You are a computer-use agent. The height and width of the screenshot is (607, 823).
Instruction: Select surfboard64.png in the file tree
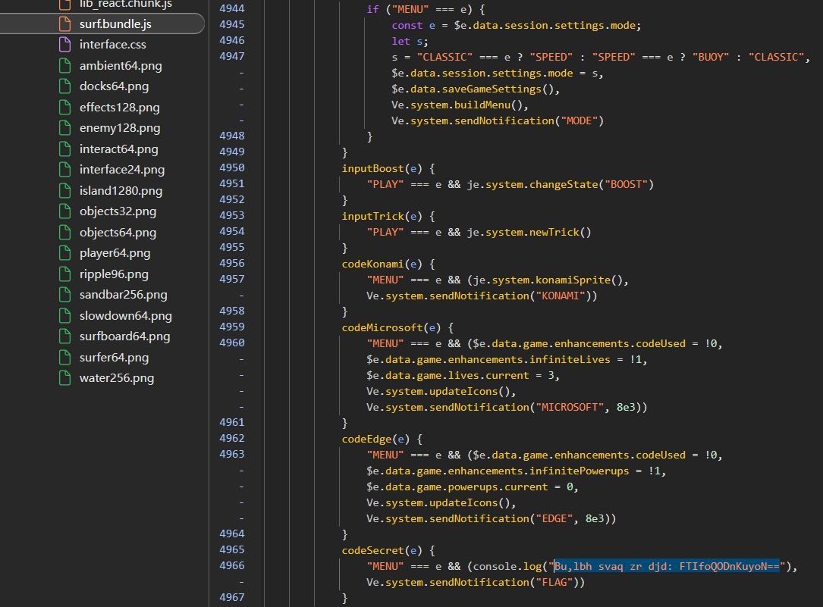[x=124, y=336]
